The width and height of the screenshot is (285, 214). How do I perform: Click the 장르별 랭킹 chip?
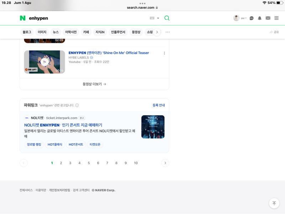(x=34, y=144)
